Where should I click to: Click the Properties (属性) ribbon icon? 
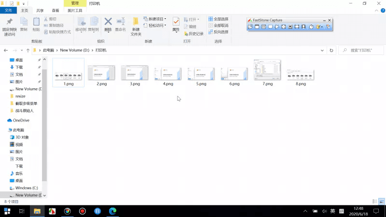(176, 25)
